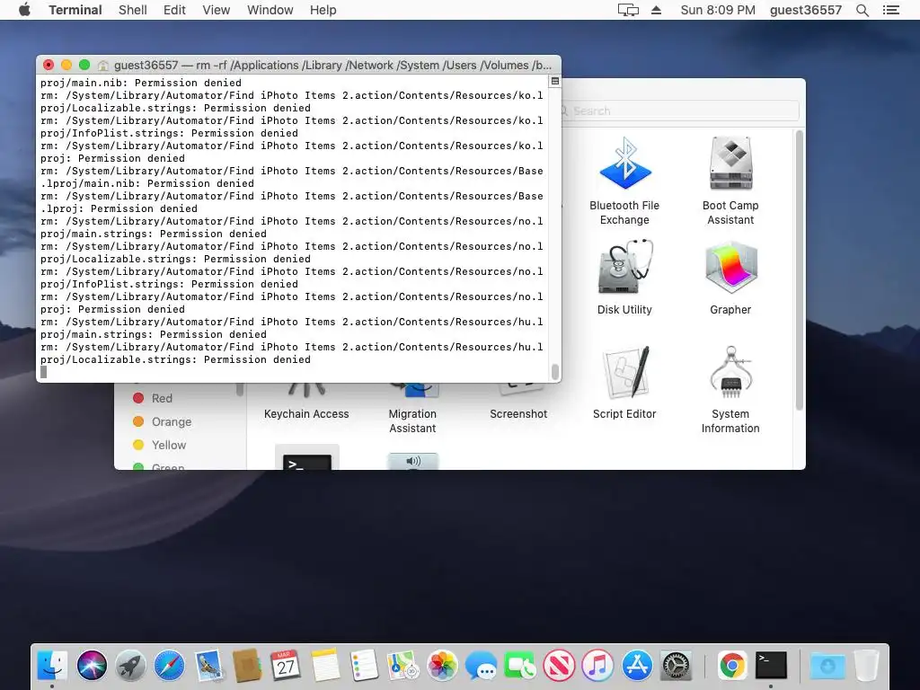Viewport: 920px width, 690px height.
Task: Open Spotlight search in menu bar
Action: pyautogui.click(x=862, y=10)
